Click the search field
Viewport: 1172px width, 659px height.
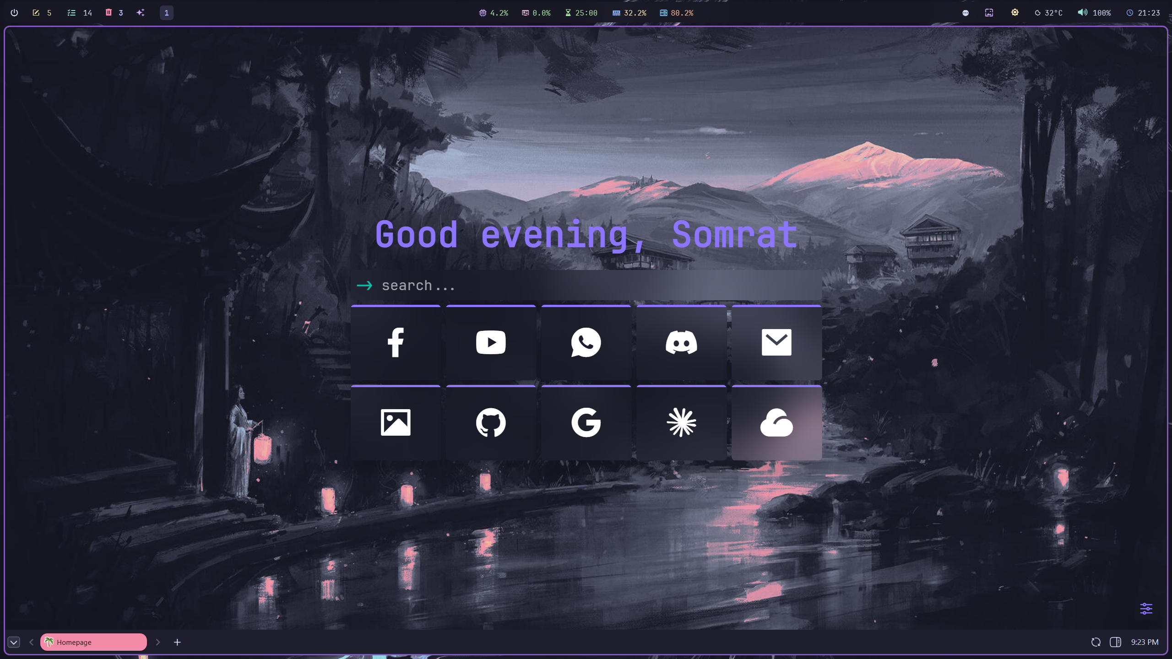[586, 285]
